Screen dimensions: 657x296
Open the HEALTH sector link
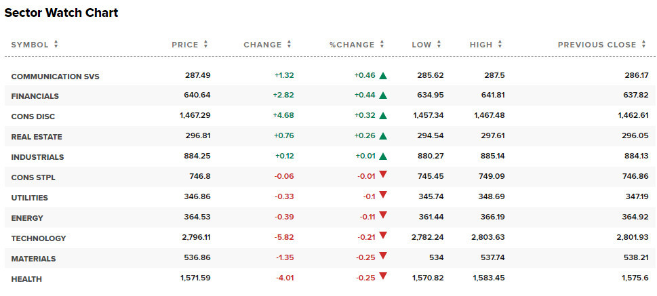pos(26,279)
